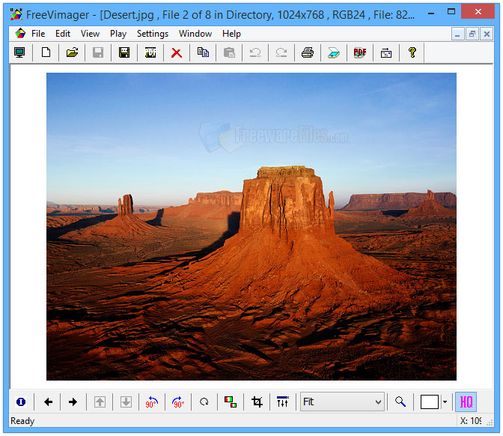Click the X coordinate in status bar

coord(471,420)
